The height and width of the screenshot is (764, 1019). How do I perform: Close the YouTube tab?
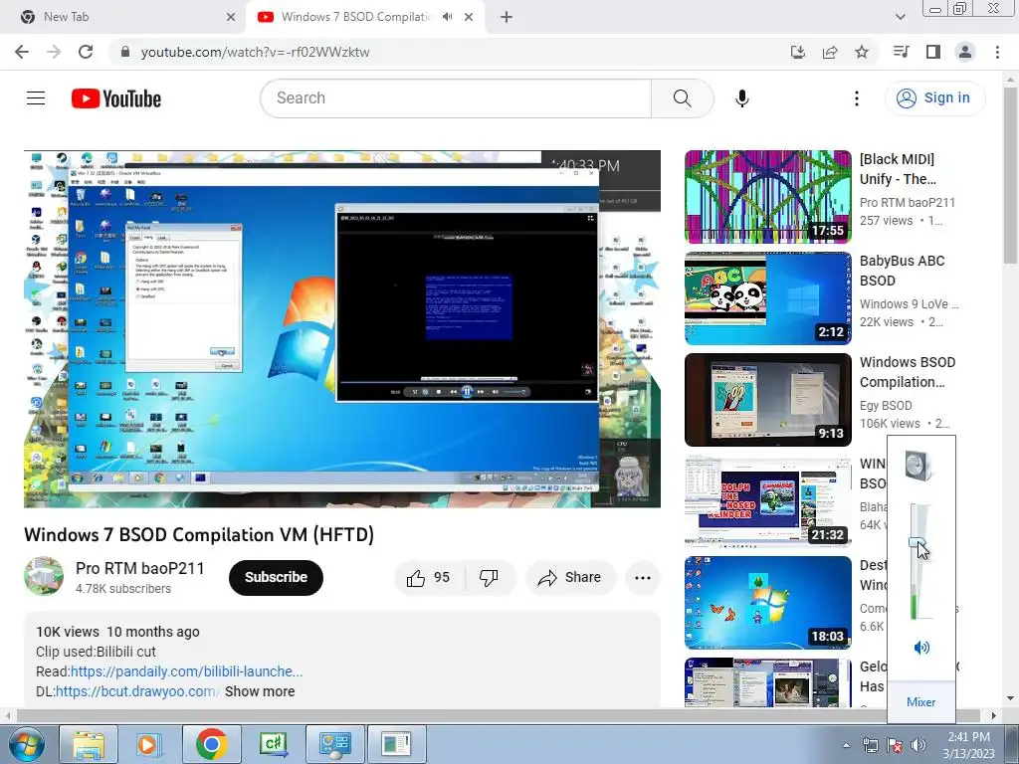click(x=469, y=17)
